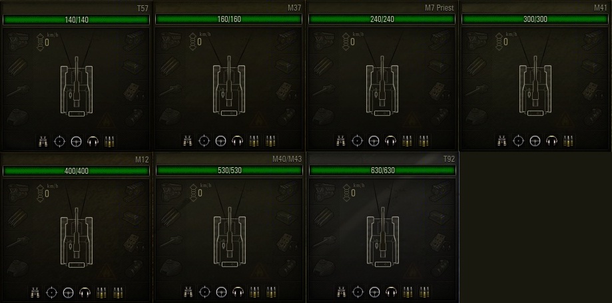Select the radio module icon in M41 panel
The image size is (612, 303).
(593, 91)
